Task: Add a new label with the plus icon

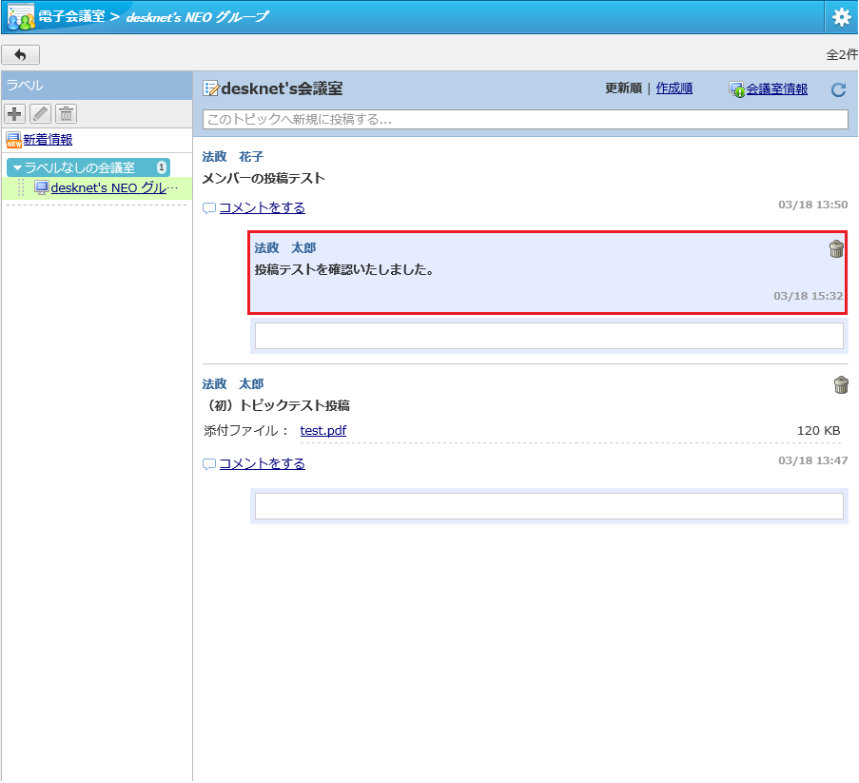Action: (x=15, y=114)
